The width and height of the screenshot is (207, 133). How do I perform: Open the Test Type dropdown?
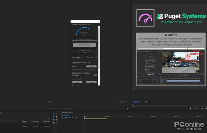91,57
